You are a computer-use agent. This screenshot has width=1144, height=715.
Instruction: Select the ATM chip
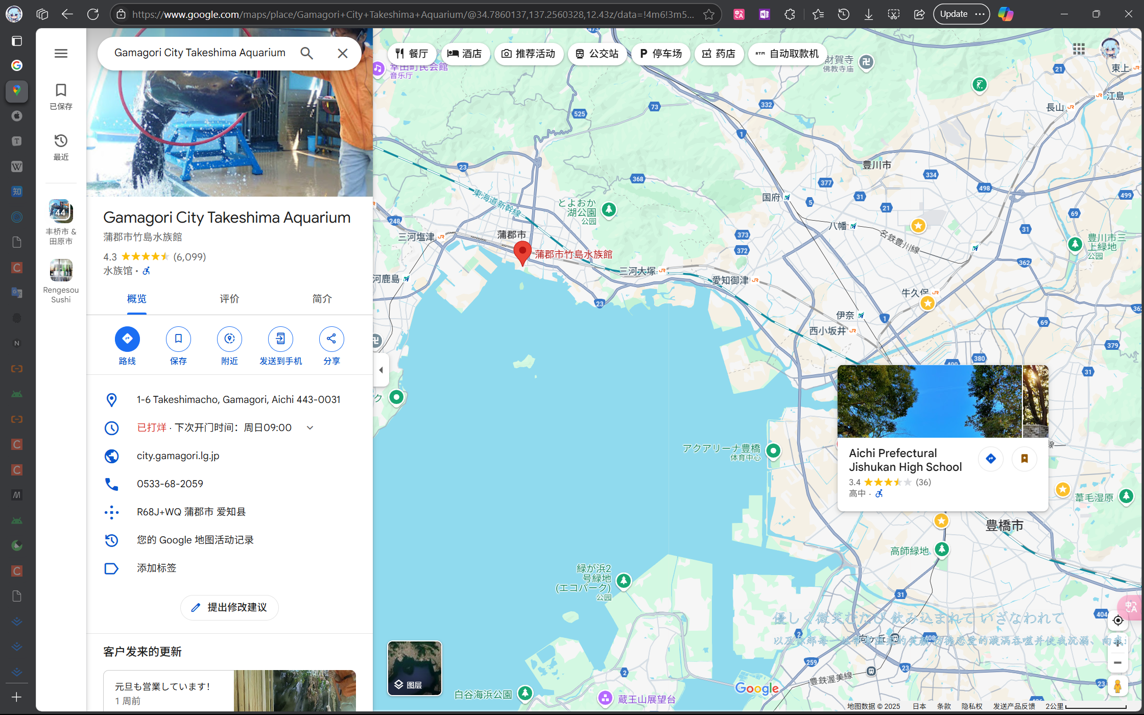(x=787, y=54)
